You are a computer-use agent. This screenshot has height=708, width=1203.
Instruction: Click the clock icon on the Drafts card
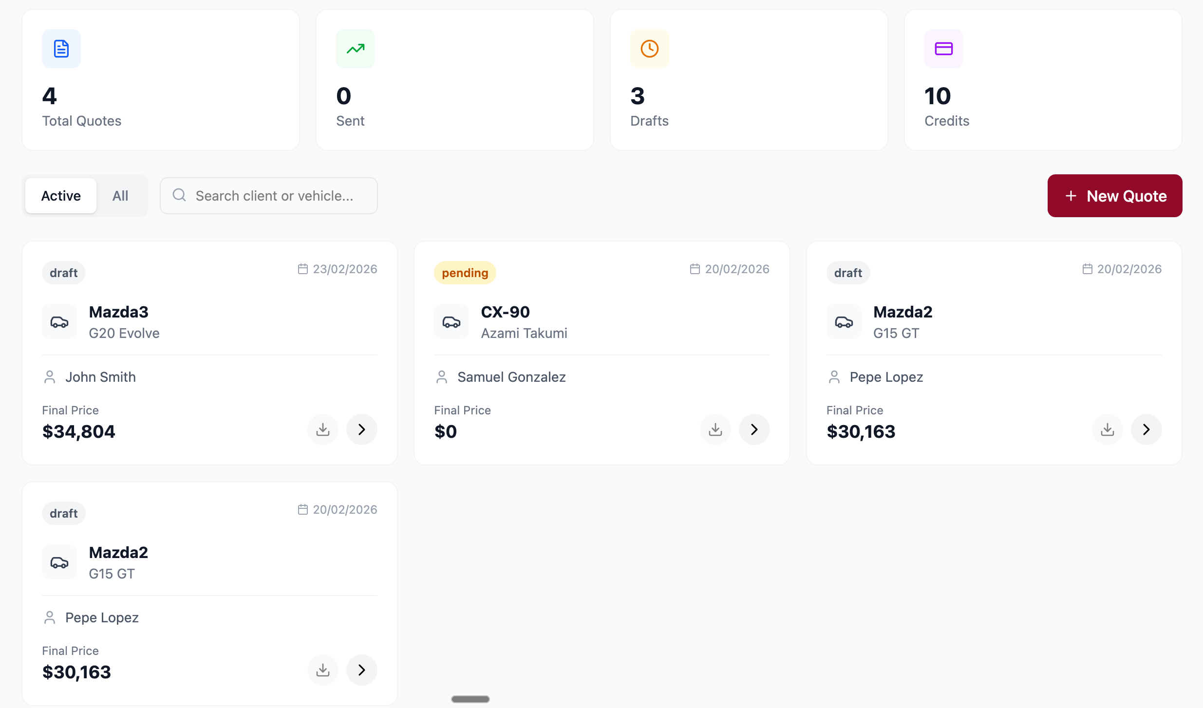point(650,48)
